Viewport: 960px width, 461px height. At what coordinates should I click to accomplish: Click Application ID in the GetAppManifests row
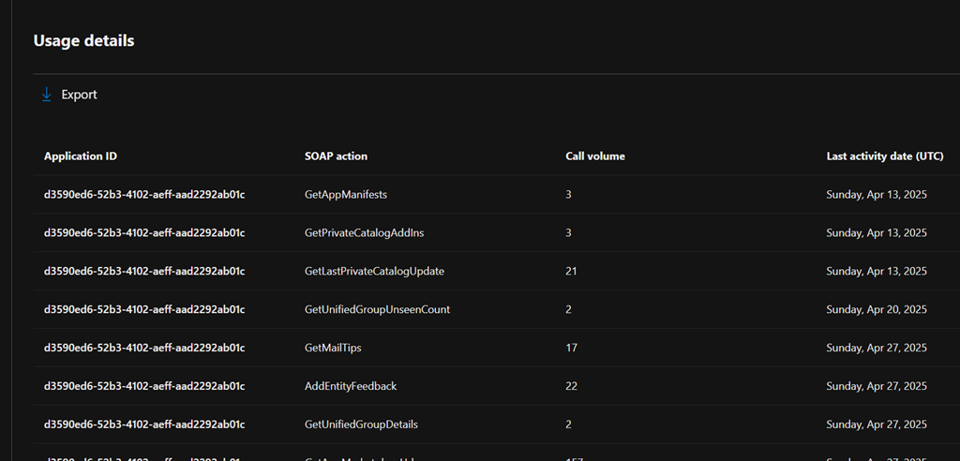point(144,195)
